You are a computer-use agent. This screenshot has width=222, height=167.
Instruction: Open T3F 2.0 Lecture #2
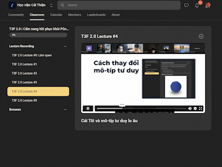(x=25, y=73)
